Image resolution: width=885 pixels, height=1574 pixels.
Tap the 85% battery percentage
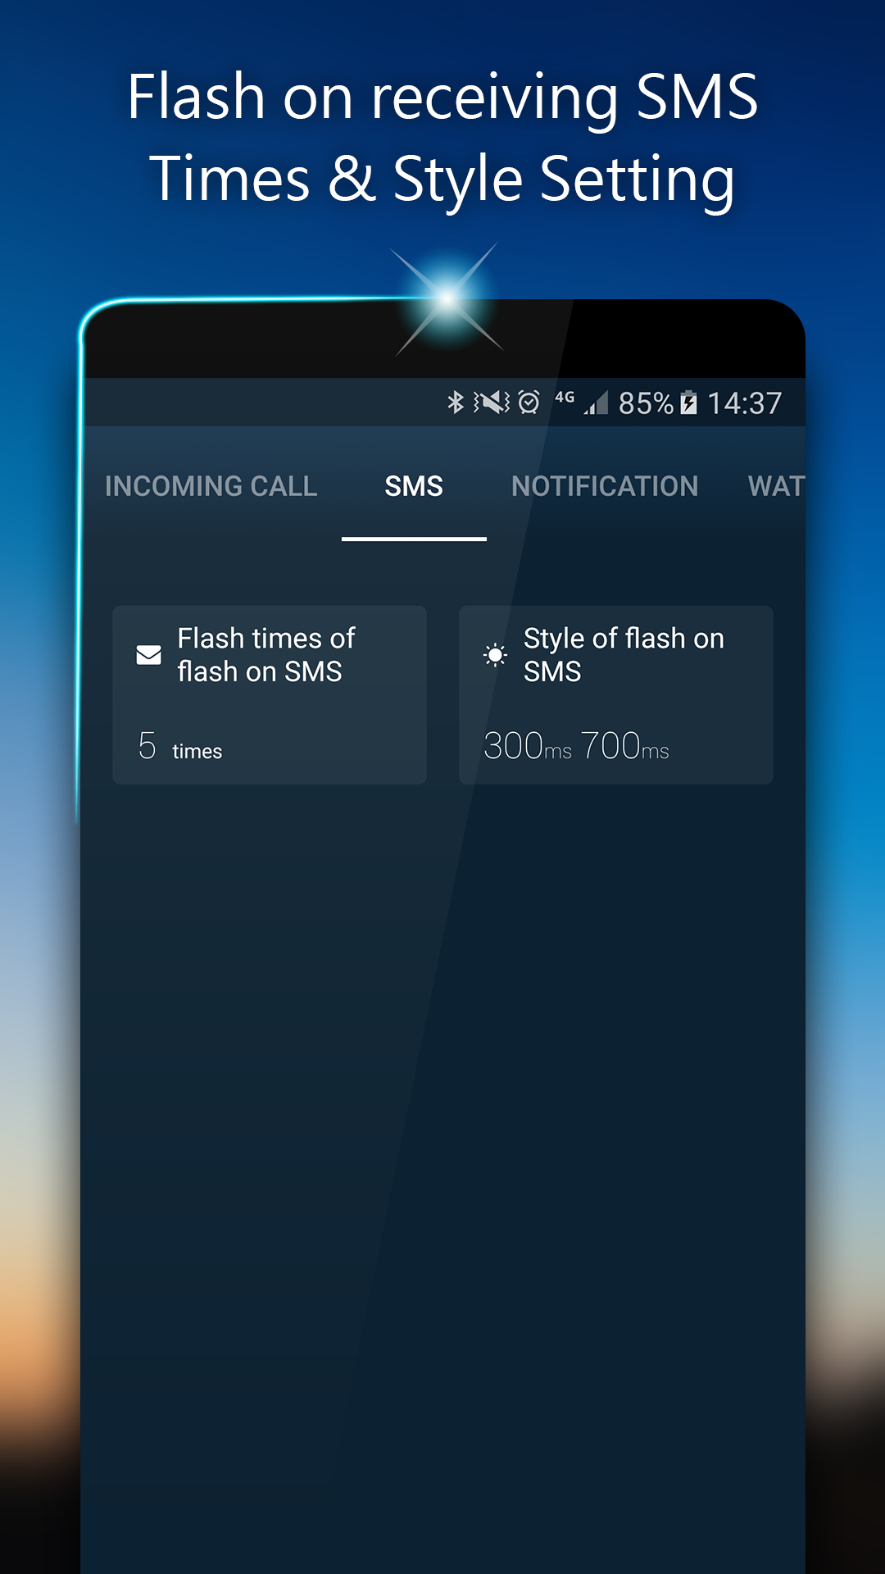pos(646,403)
